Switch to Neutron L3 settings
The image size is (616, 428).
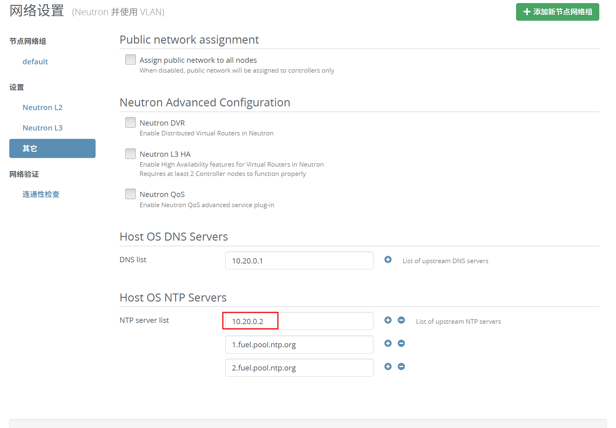click(42, 128)
